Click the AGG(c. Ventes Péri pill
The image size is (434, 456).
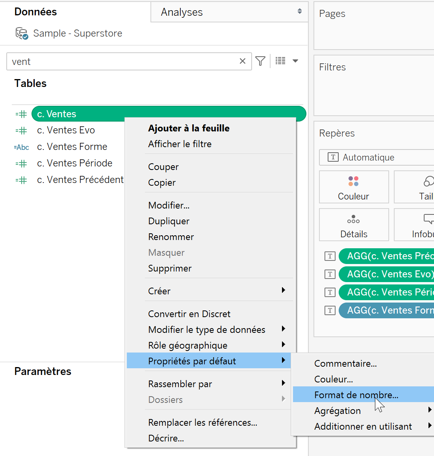click(x=387, y=292)
